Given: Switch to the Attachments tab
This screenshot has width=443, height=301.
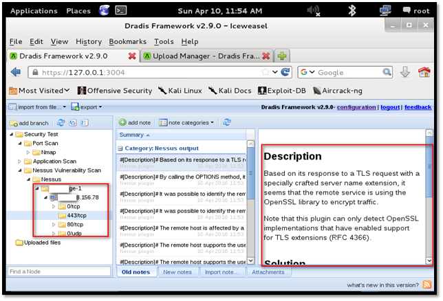Looking at the screenshot, I should click(268, 272).
